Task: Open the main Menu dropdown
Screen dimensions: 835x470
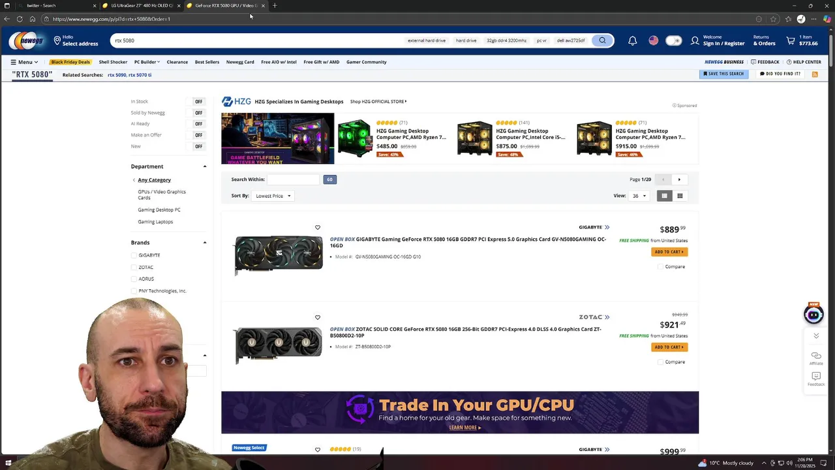Action: coord(24,62)
